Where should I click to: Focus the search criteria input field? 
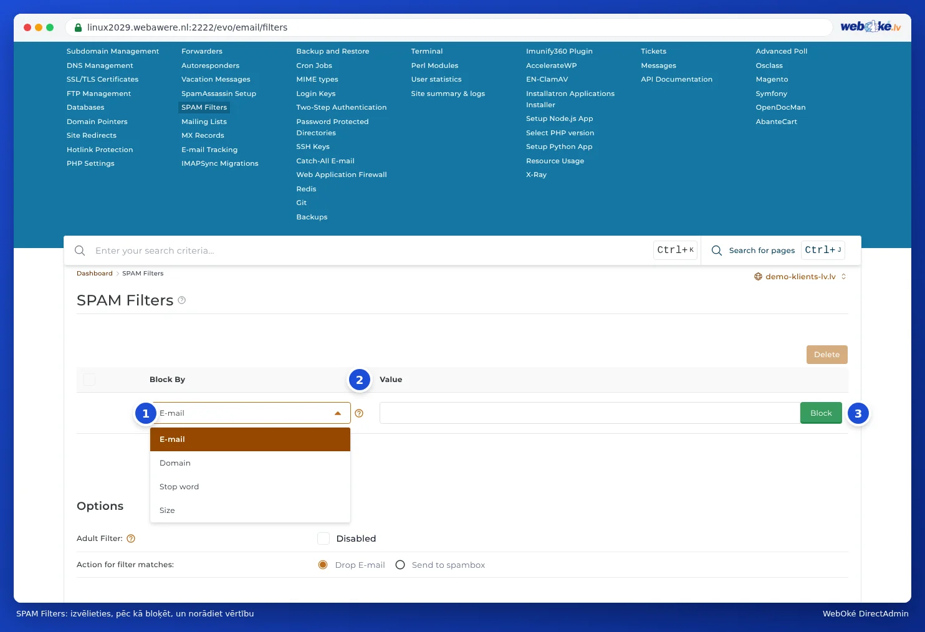tap(371, 251)
